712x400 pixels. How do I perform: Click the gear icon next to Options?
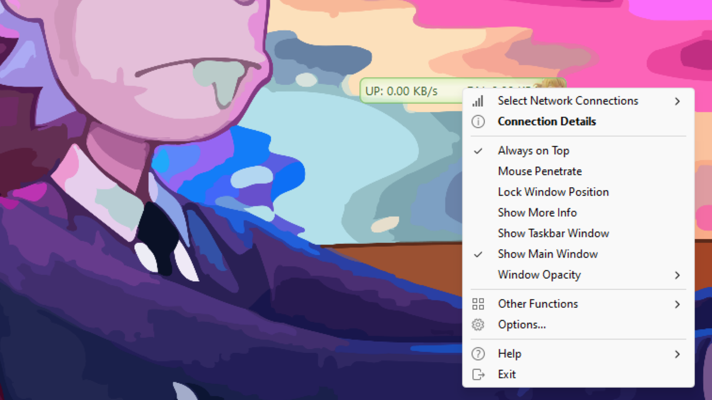point(478,324)
